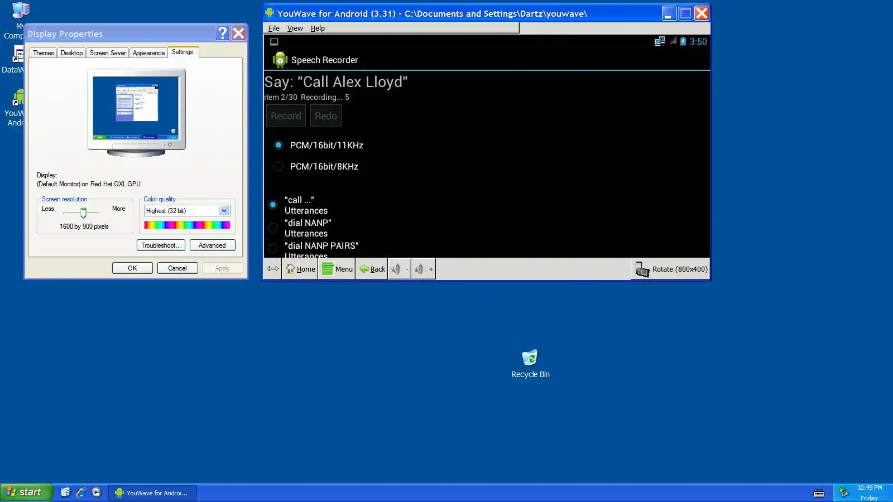The width and height of the screenshot is (893, 502).
Task: Click the Record button in Speech Recorder
Action: [286, 116]
